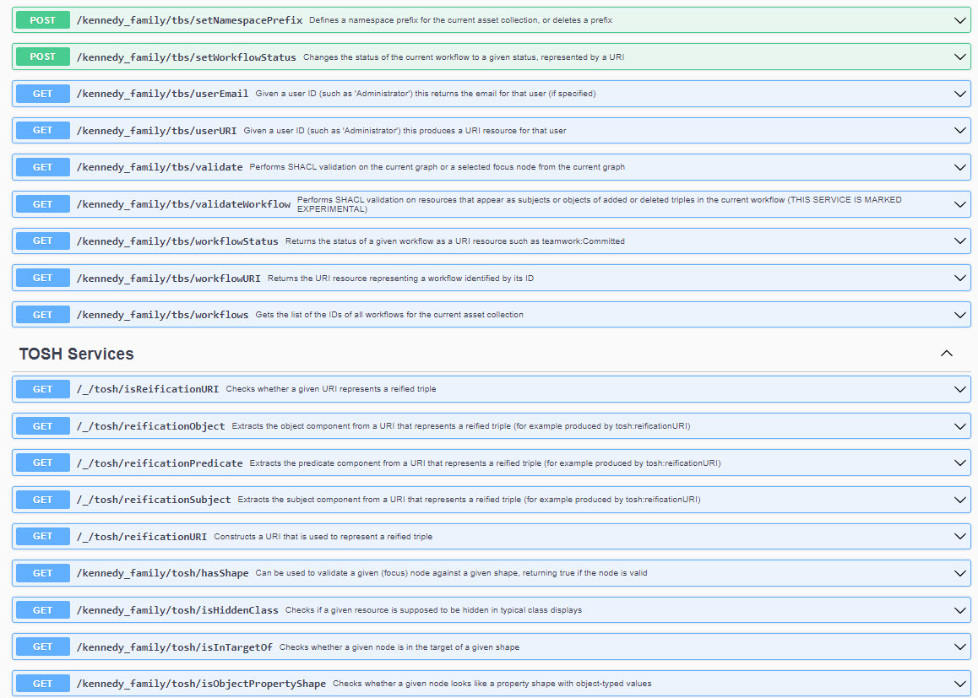Open the /_/tosh/reificationSubject endpoint path

click(x=153, y=500)
